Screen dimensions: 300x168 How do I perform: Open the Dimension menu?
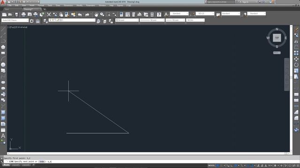pos(68,6)
